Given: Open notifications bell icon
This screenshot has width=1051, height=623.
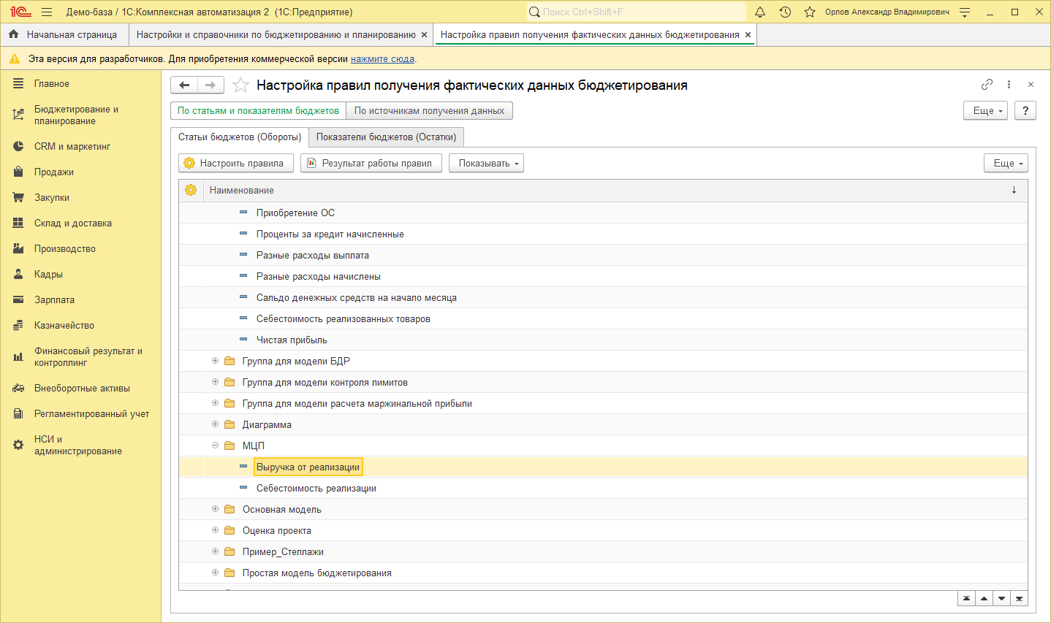Looking at the screenshot, I should pyautogui.click(x=760, y=12).
